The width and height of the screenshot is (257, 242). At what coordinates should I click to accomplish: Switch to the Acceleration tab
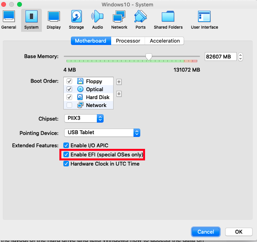[x=165, y=41]
